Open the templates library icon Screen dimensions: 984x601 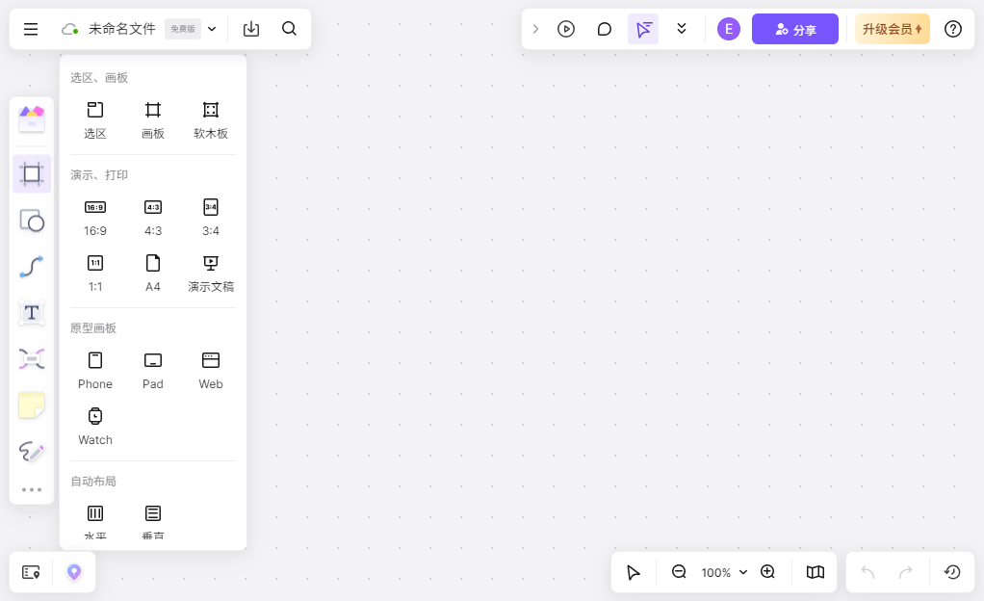tap(32, 118)
